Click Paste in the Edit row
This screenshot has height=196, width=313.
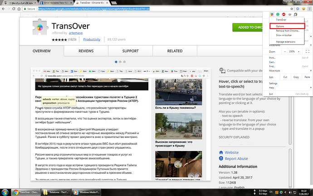307,77
